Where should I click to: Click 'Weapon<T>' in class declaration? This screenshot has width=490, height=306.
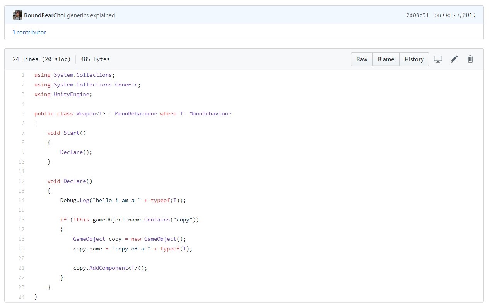pos(91,113)
